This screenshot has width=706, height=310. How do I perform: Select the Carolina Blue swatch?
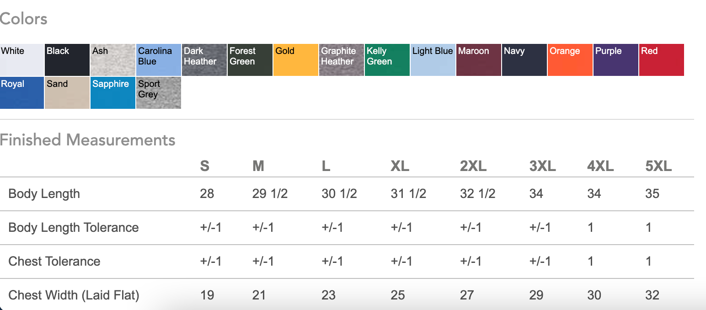pyautogui.click(x=159, y=60)
